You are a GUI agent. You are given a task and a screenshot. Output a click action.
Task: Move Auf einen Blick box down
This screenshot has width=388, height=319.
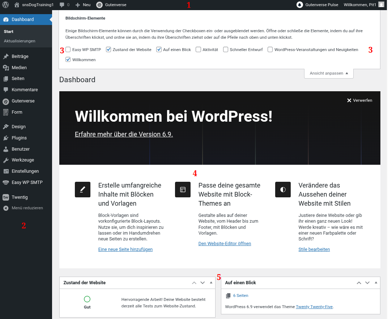[x=367, y=283]
